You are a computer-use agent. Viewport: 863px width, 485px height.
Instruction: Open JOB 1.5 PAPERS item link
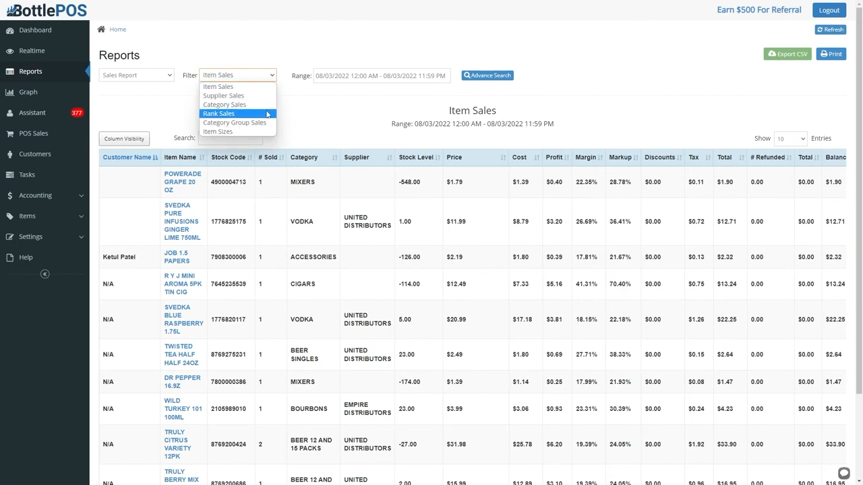177,257
